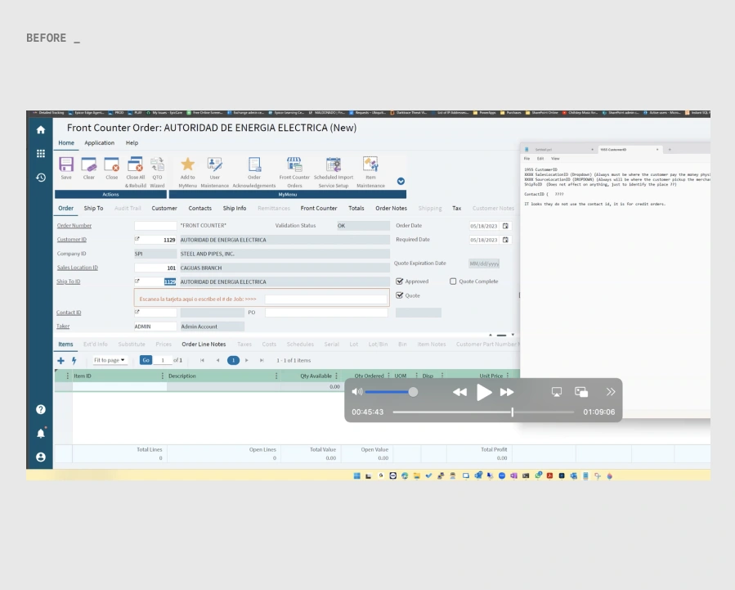
Task: Switch to the Contacts tab
Action: pyautogui.click(x=199, y=208)
